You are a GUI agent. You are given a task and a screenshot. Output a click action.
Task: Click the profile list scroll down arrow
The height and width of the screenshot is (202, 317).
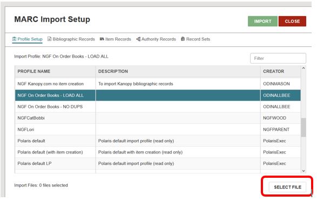point(303,171)
